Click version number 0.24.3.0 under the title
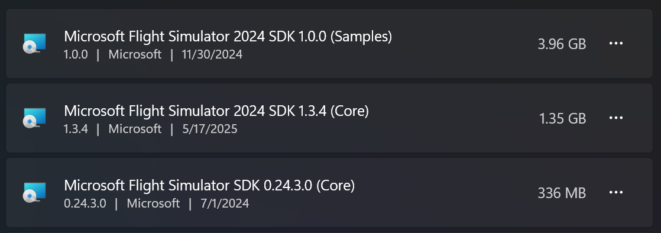661x233 pixels. (x=85, y=203)
